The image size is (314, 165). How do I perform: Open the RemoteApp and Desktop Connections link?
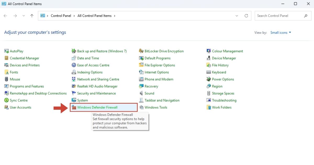pos(38,93)
